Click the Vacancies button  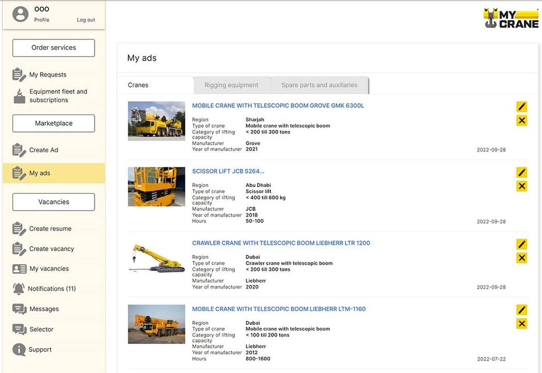(53, 202)
